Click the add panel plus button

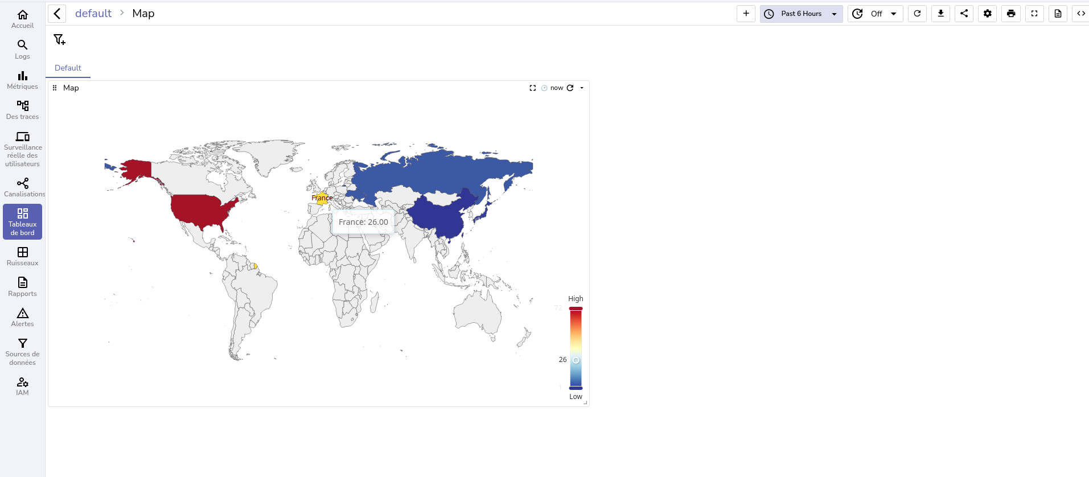pos(746,14)
